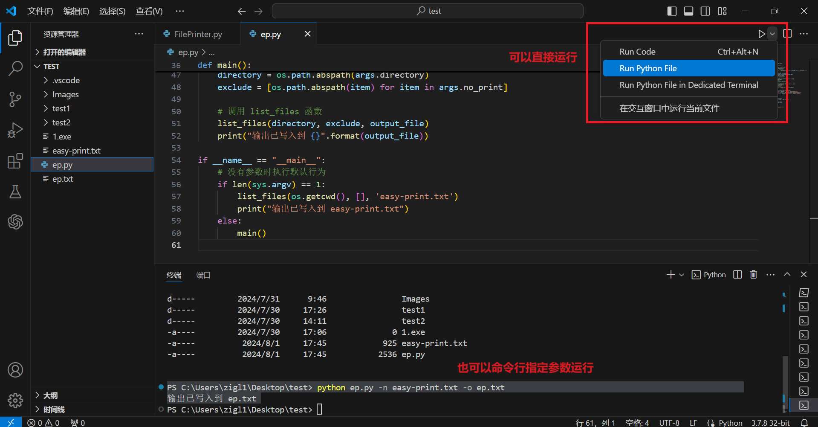Open the Search view in activity bar

pyautogui.click(x=15, y=68)
